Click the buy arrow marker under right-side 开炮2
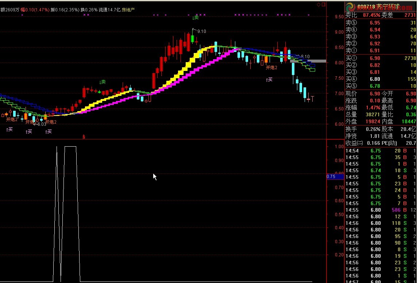 tap(269, 79)
